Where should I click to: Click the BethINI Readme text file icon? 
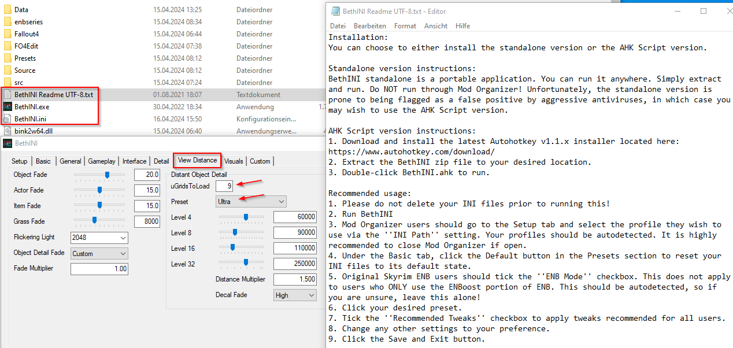8,95
